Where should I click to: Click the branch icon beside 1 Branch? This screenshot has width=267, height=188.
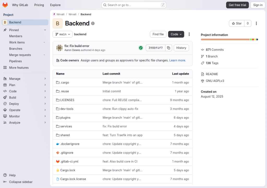pyautogui.click(x=202, y=56)
